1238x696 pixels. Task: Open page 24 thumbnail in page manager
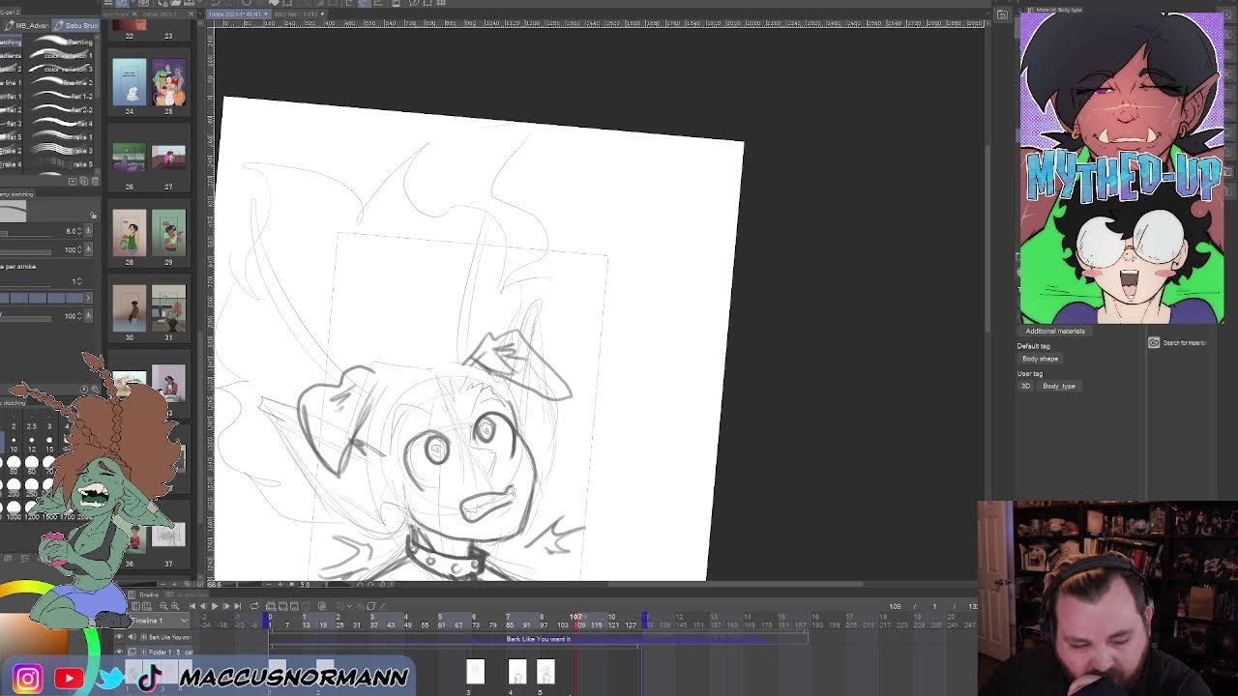[129, 82]
